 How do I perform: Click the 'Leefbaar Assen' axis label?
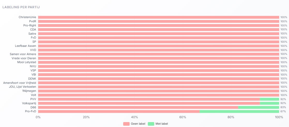(25, 46)
